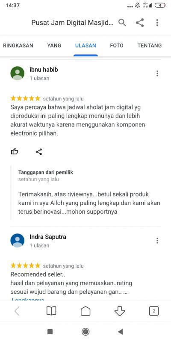This screenshot has height=342, width=171.
Task: Open ibnu habib's name link
Action: point(44,70)
